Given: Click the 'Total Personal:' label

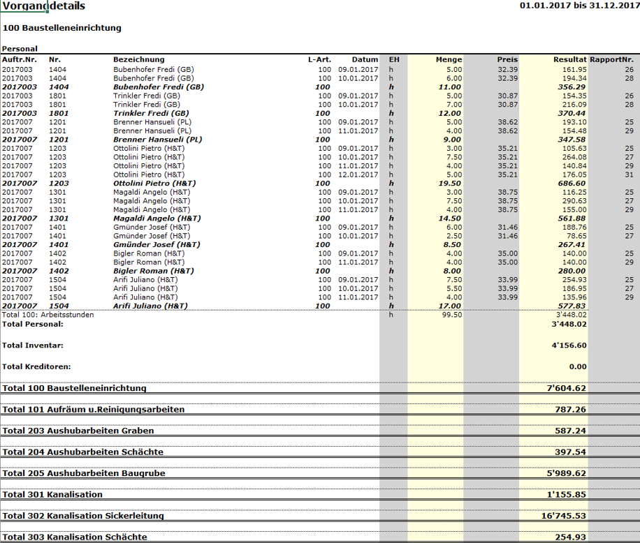Looking at the screenshot, I should point(33,324).
